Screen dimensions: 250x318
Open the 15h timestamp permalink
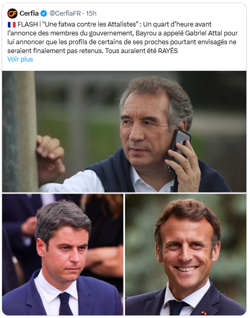coord(91,14)
